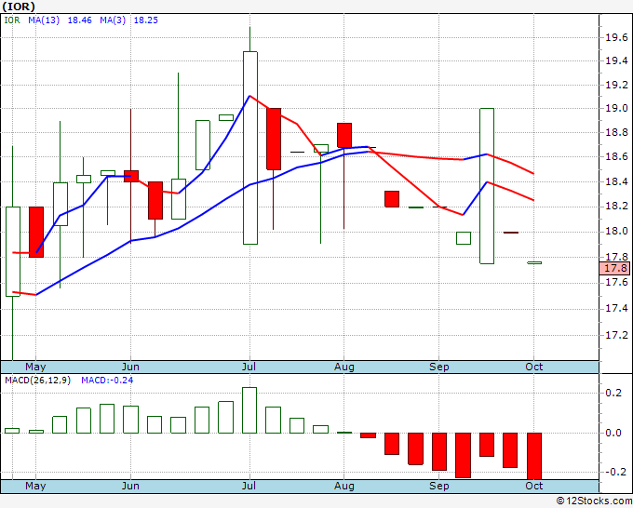Click the MACD:-0.24 value label

click(107, 381)
